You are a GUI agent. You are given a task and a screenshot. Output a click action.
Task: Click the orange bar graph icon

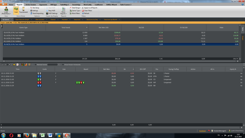click(x=26, y=64)
